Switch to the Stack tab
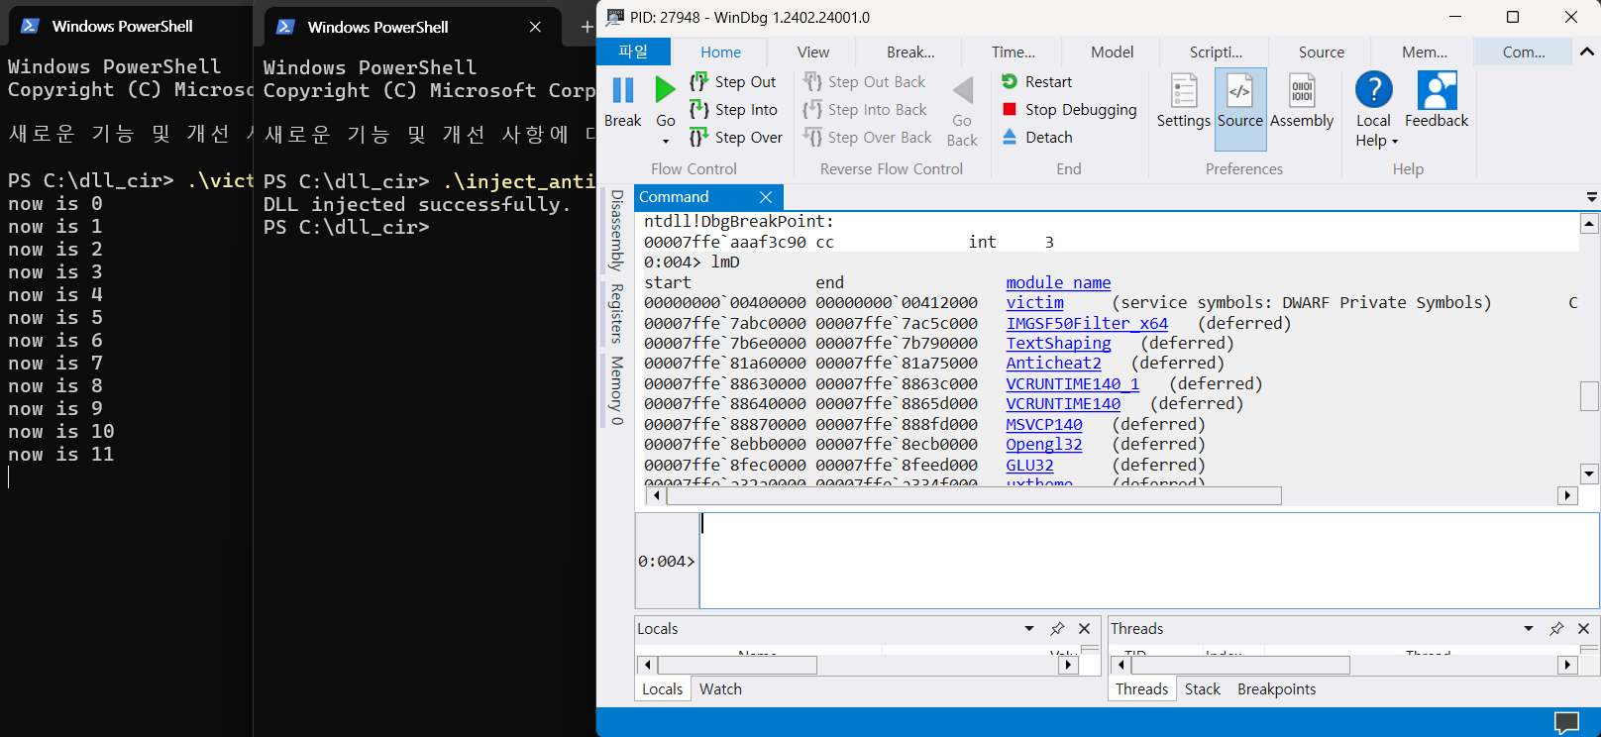The image size is (1601, 737). (x=1203, y=689)
